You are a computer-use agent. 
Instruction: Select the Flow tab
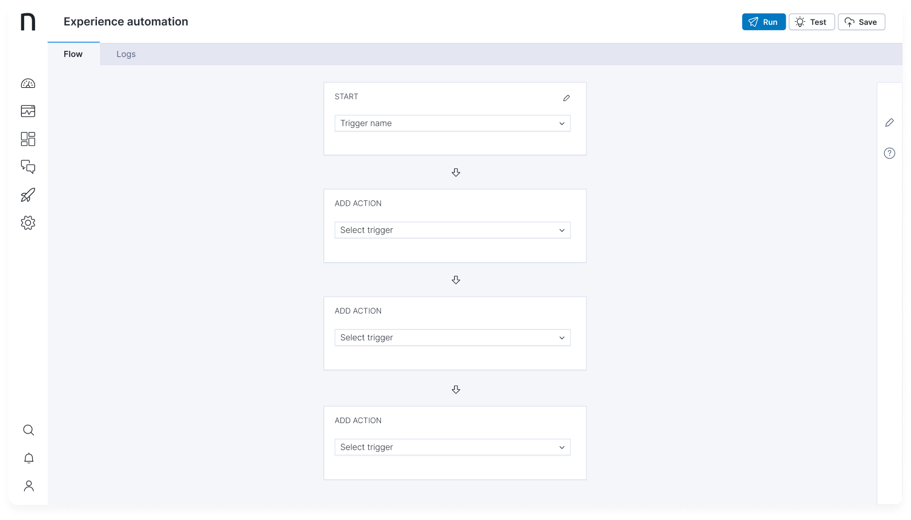(73, 54)
